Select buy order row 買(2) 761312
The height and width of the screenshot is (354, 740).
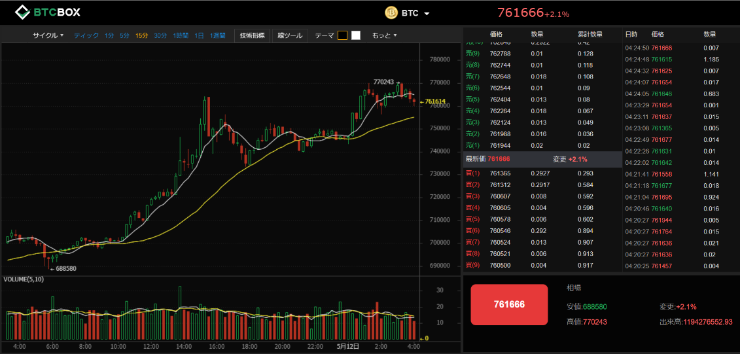pos(542,185)
